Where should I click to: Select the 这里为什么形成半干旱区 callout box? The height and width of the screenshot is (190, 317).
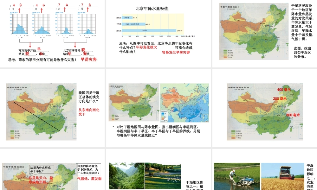coord(41,169)
